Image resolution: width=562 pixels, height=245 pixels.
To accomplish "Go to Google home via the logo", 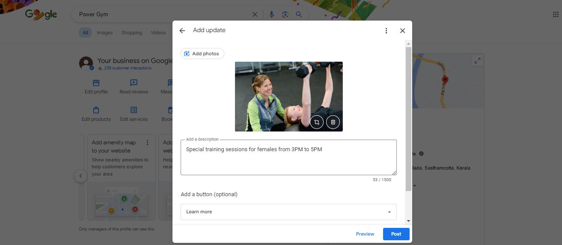I will pos(41,15).
